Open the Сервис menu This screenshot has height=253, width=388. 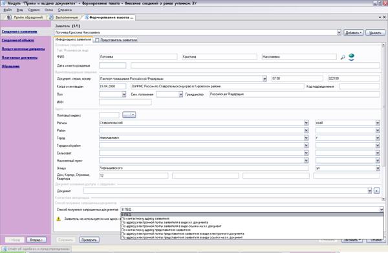pos(34,10)
